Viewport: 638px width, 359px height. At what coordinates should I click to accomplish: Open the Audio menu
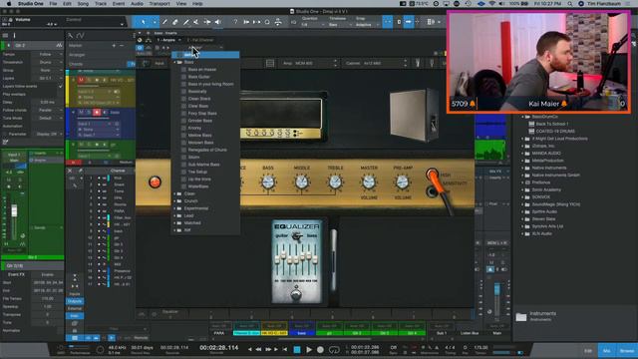[137, 3]
